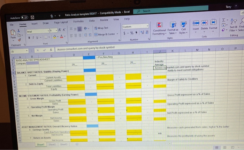Select the Sheet2 worksheet tab
This screenshot has height=150, width=244.
click(52, 144)
